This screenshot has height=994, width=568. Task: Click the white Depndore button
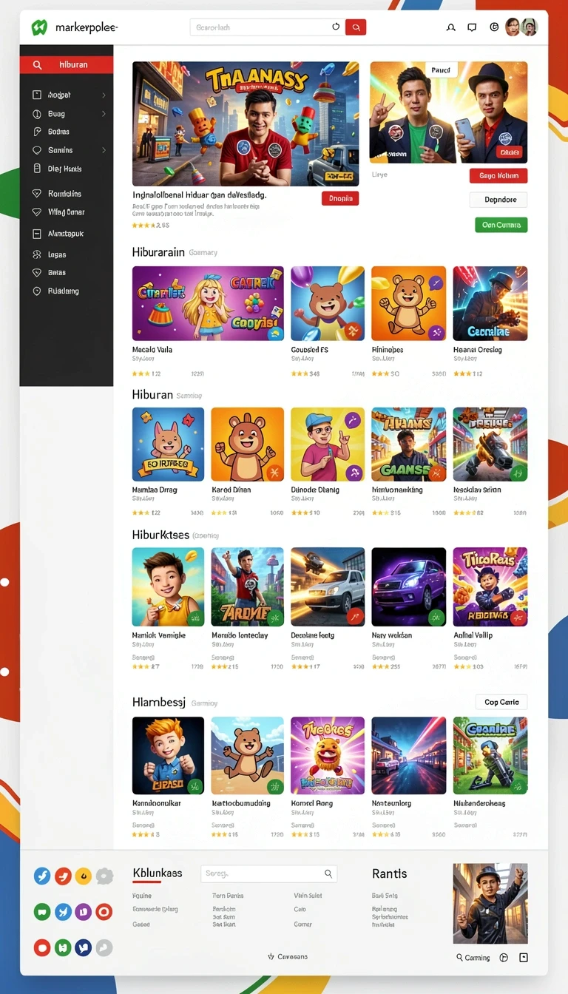(x=498, y=200)
